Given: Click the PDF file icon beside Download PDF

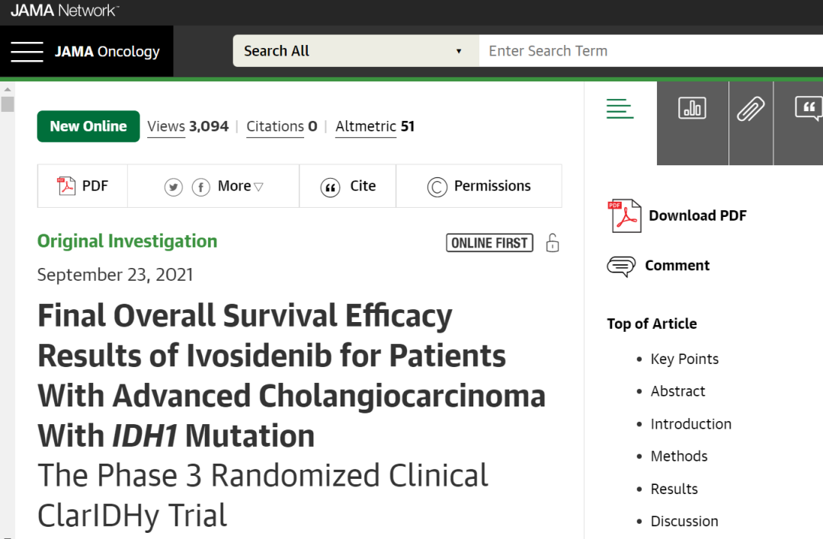Looking at the screenshot, I should [624, 215].
